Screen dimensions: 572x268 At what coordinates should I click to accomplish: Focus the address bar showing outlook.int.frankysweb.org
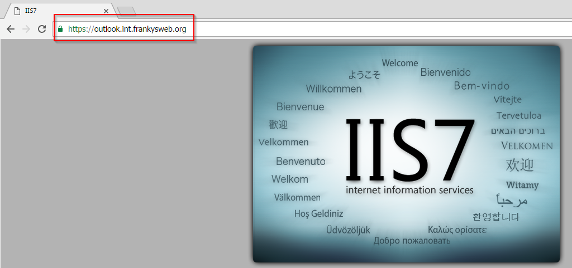click(127, 29)
